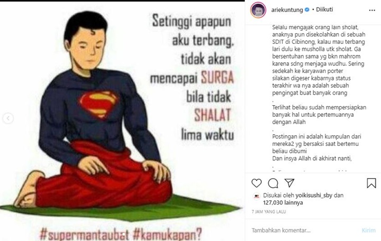This screenshot has width=381, height=241.
Task: Go to previous photo with left arrow
Action: click(x=8, y=118)
